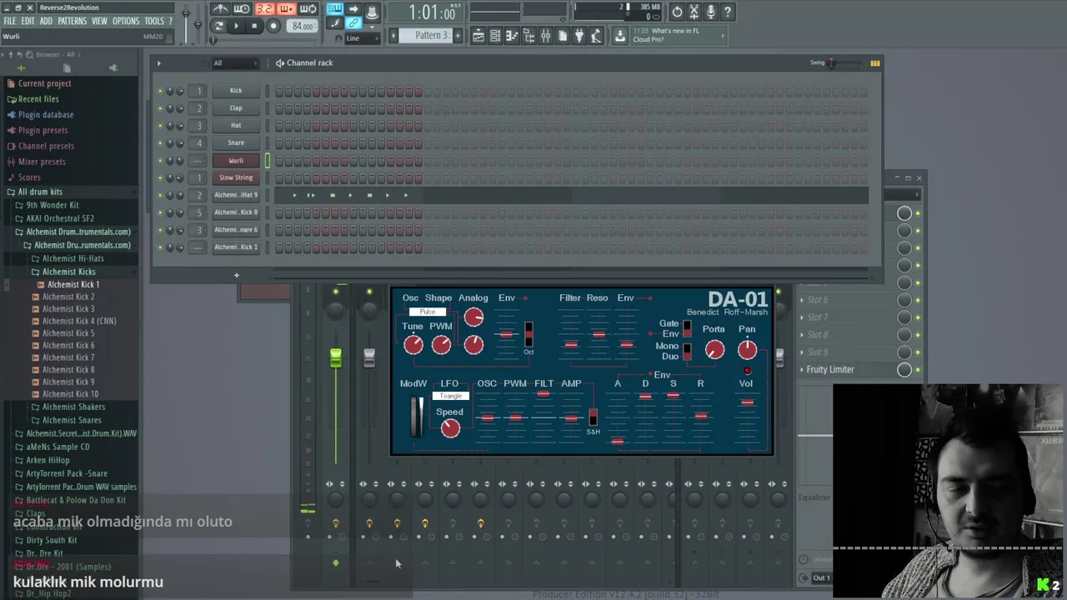Open the ADD menu
This screenshot has width=1067, height=600.
pos(46,21)
